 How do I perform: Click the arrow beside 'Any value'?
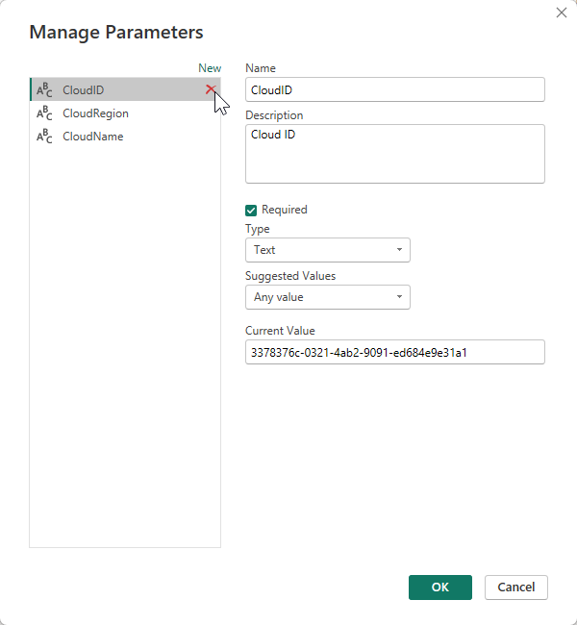pos(399,297)
